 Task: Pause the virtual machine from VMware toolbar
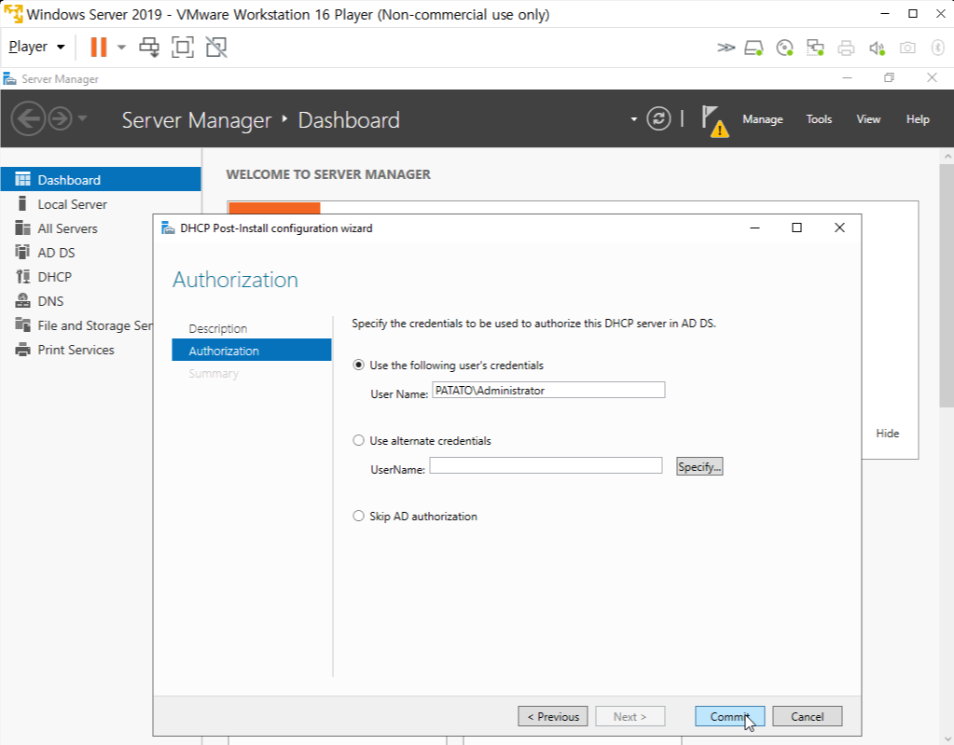pyautogui.click(x=98, y=47)
